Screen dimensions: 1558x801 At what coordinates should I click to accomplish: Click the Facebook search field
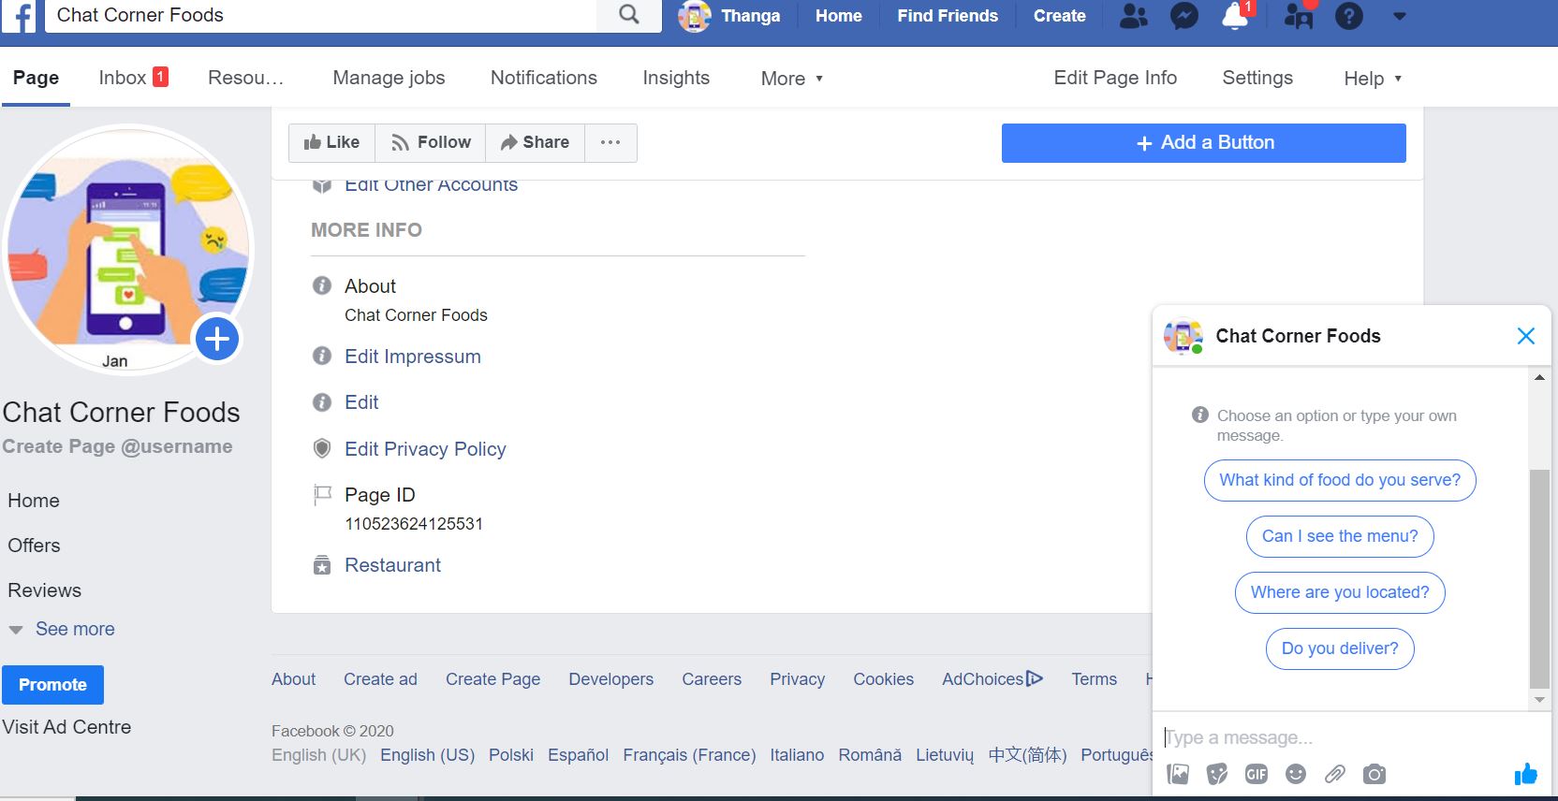point(321,15)
